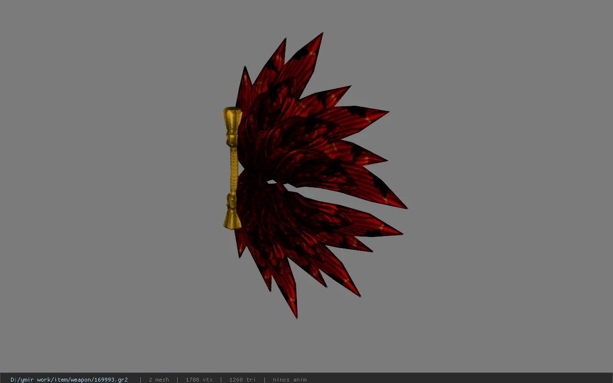Click the '1260 tri' triangle count

pyautogui.click(x=242, y=380)
